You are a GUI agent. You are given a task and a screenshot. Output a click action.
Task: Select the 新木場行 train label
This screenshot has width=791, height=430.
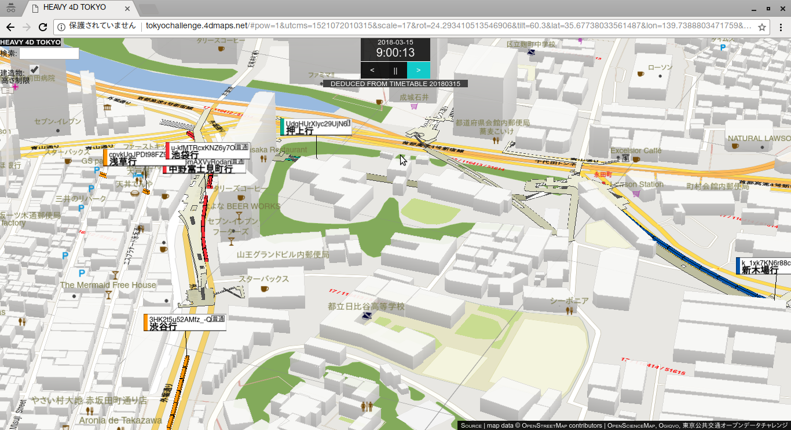(763, 266)
